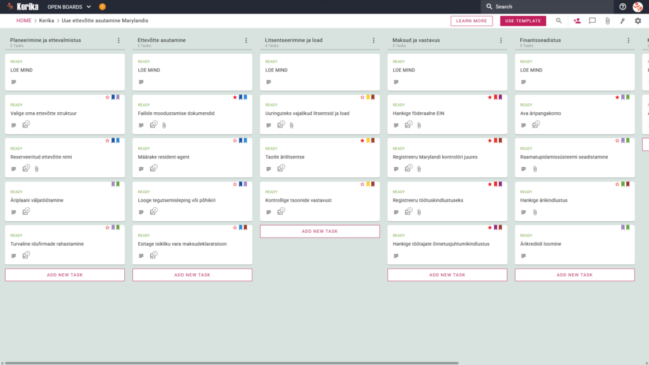This screenshot has width=649, height=365.
Task: Add new task to Maksud ja vastavus
Action: [x=447, y=275]
